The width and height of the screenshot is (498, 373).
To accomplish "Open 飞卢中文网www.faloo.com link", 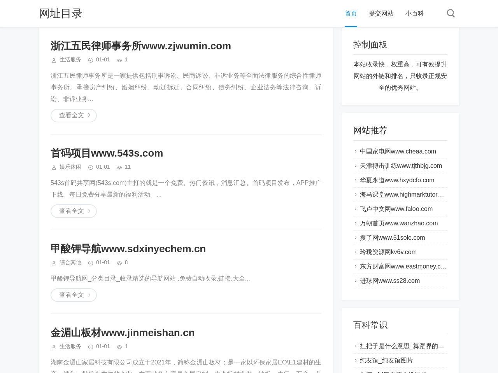I will (396, 209).
